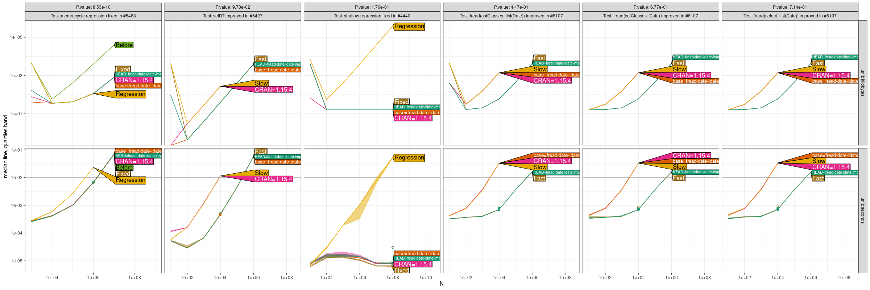Click the 'P.value: 6.77e-01' strip header
Image resolution: width=870 pixels, height=290 pixels.
tap(651, 7)
